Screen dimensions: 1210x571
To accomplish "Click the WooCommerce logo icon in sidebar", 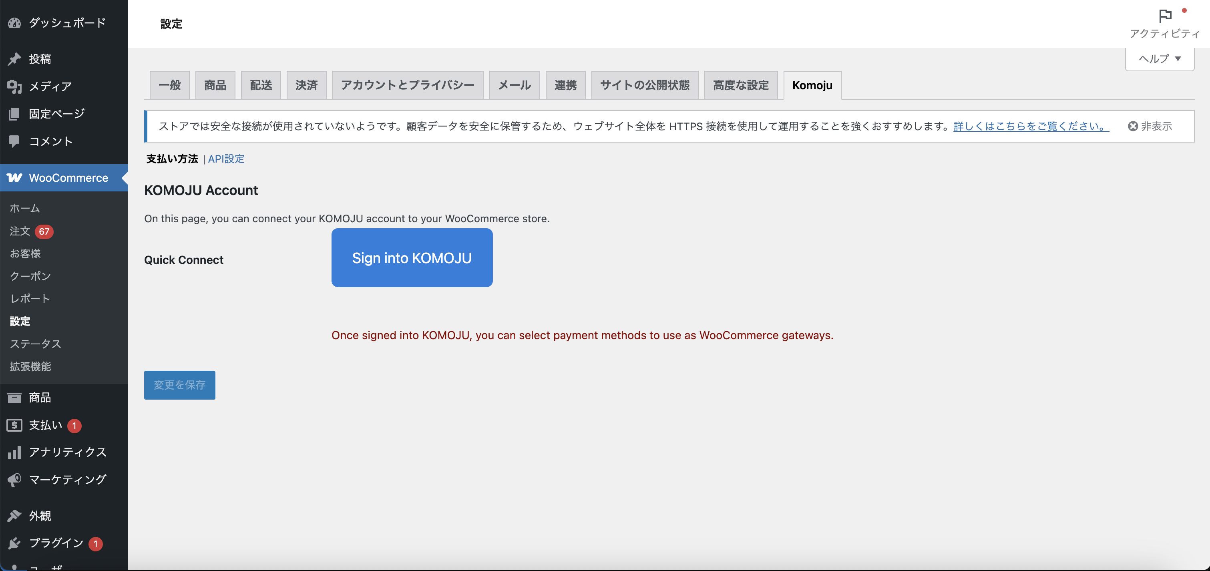I will point(14,178).
